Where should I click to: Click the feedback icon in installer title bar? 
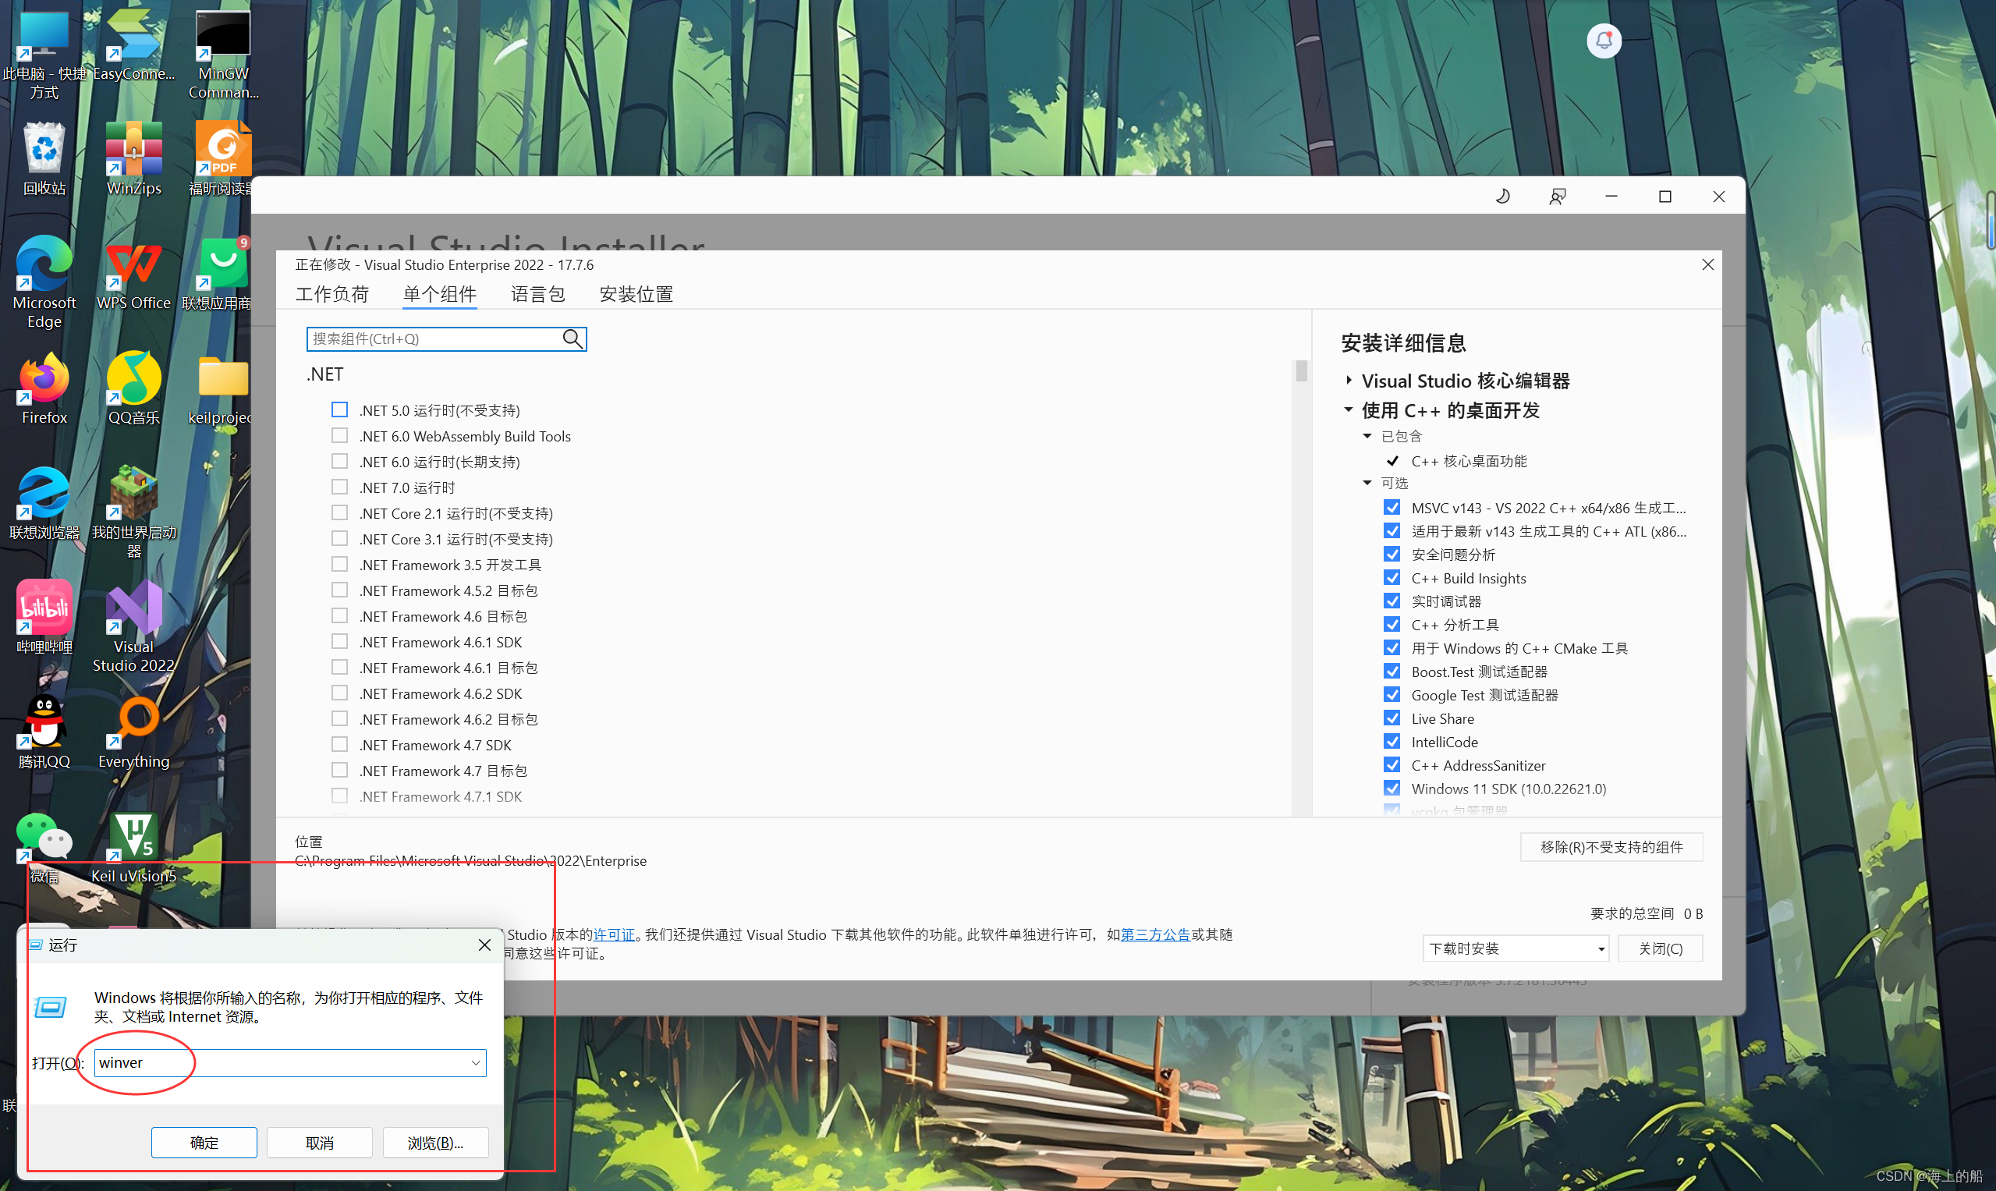tap(1557, 197)
